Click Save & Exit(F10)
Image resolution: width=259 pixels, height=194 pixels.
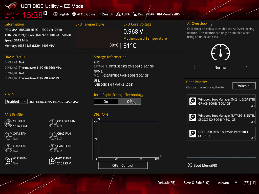click(196, 183)
